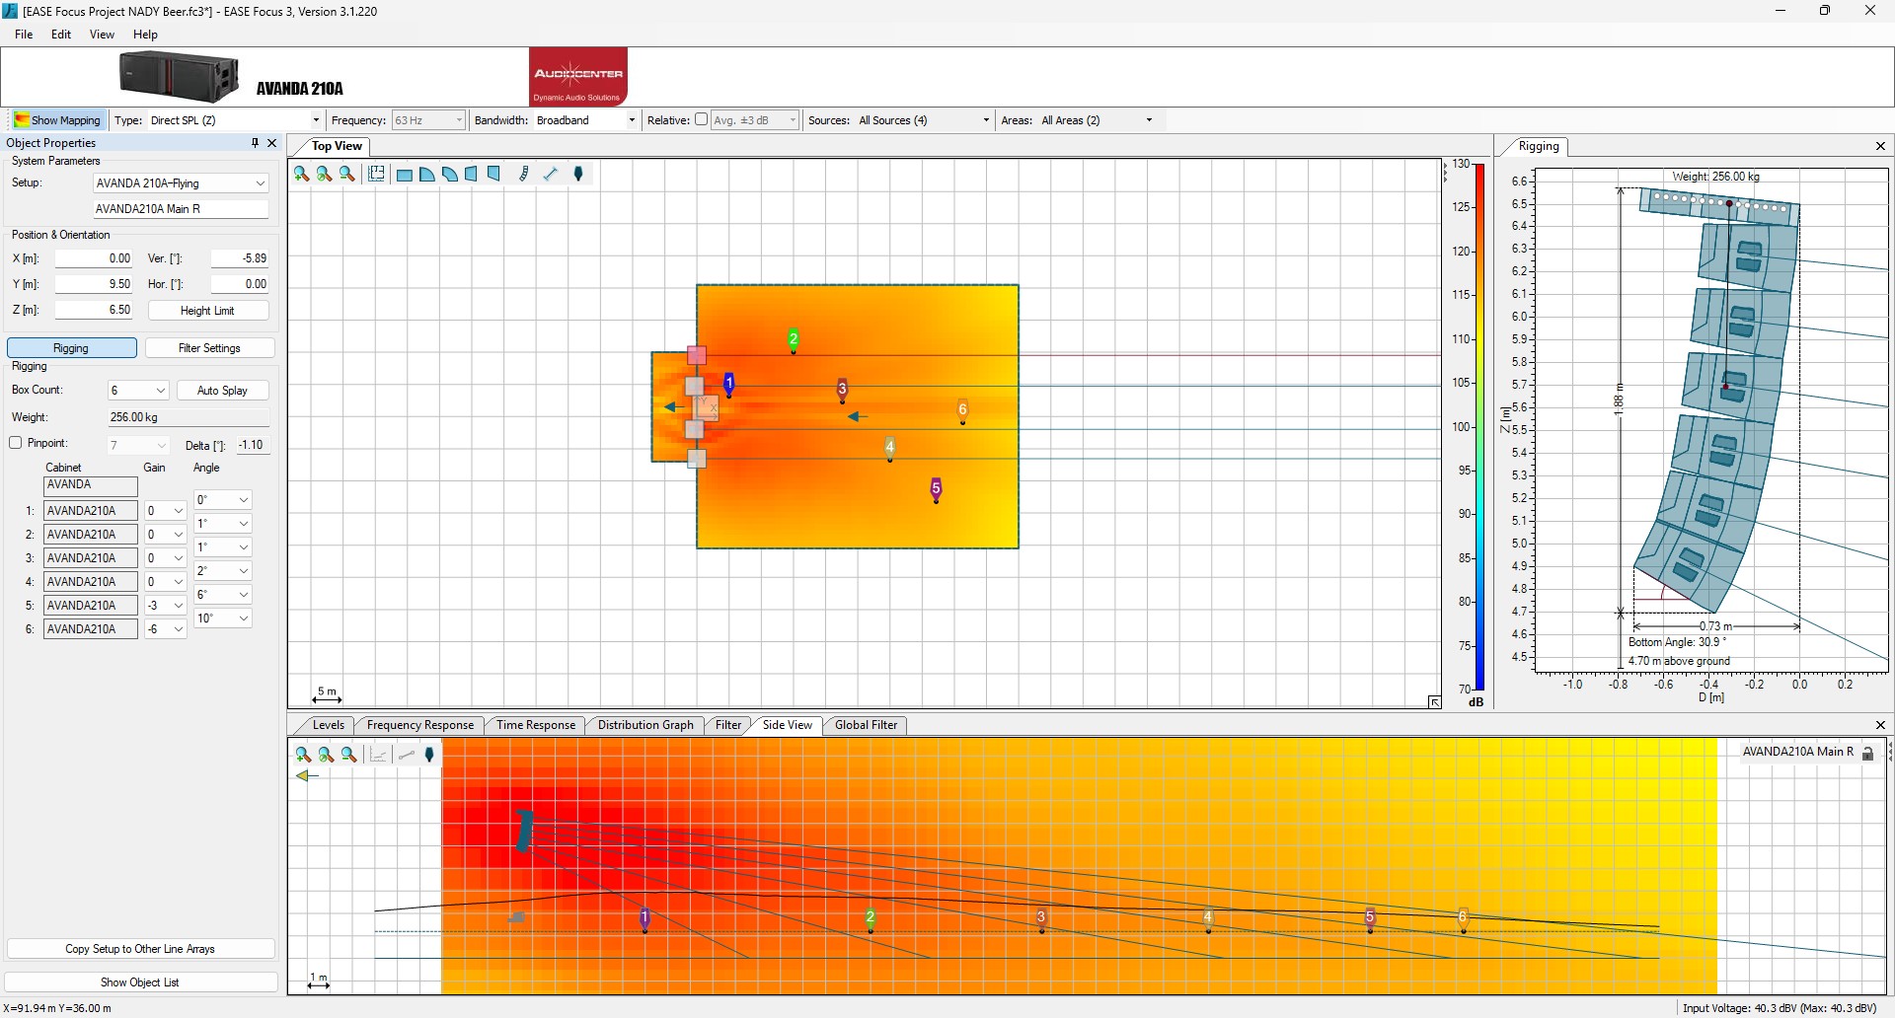Open the File menu
The height and width of the screenshot is (1018, 1895).
[x=24, y=35]
